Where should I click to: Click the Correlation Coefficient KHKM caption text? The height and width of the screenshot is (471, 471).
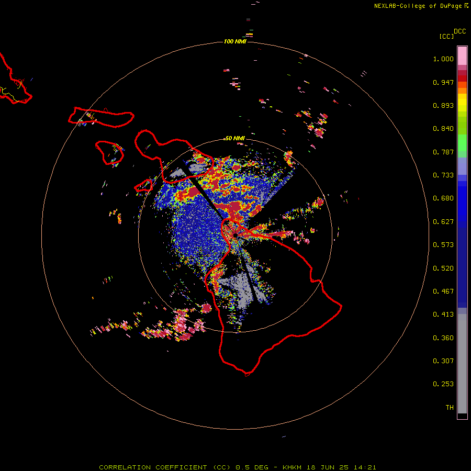click(x=237, y=467)
